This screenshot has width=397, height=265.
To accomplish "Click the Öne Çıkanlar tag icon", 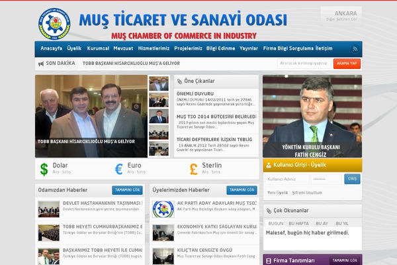I will click(179, 81).
